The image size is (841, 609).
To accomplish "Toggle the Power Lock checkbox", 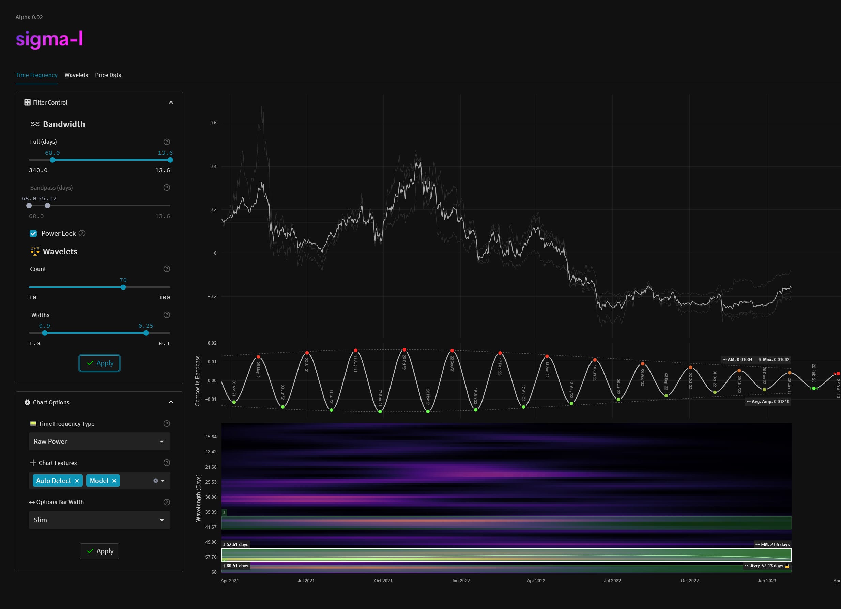I will tap(33, 234).
